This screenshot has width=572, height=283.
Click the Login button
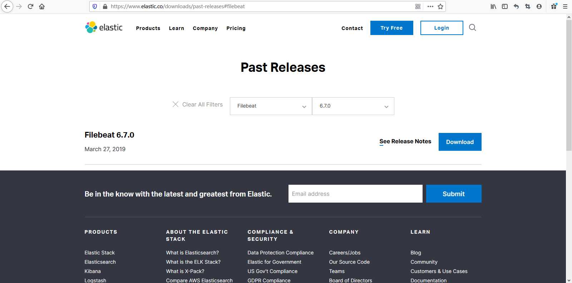click(442, 28)
